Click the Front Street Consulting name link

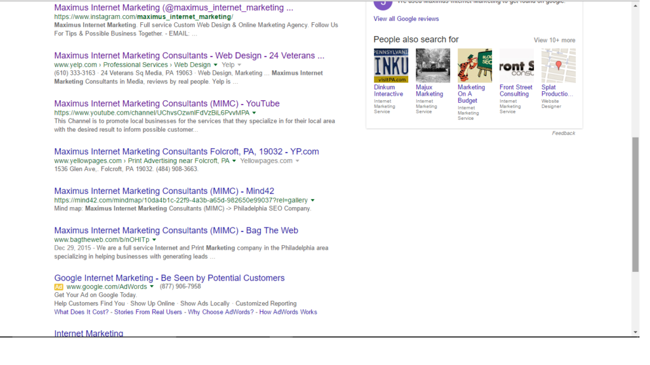(515, 91)
